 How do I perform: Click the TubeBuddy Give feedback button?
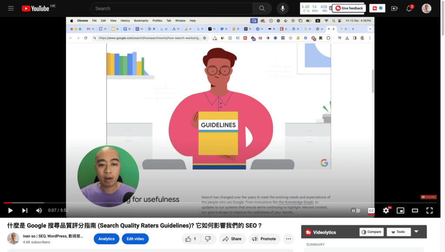[x=349, y=8]
